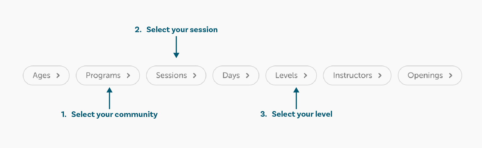Click the chevron arrow beside Levels
Image resolution: width=482 pixels, height=148 pixels.
click(x=305, y=76)
